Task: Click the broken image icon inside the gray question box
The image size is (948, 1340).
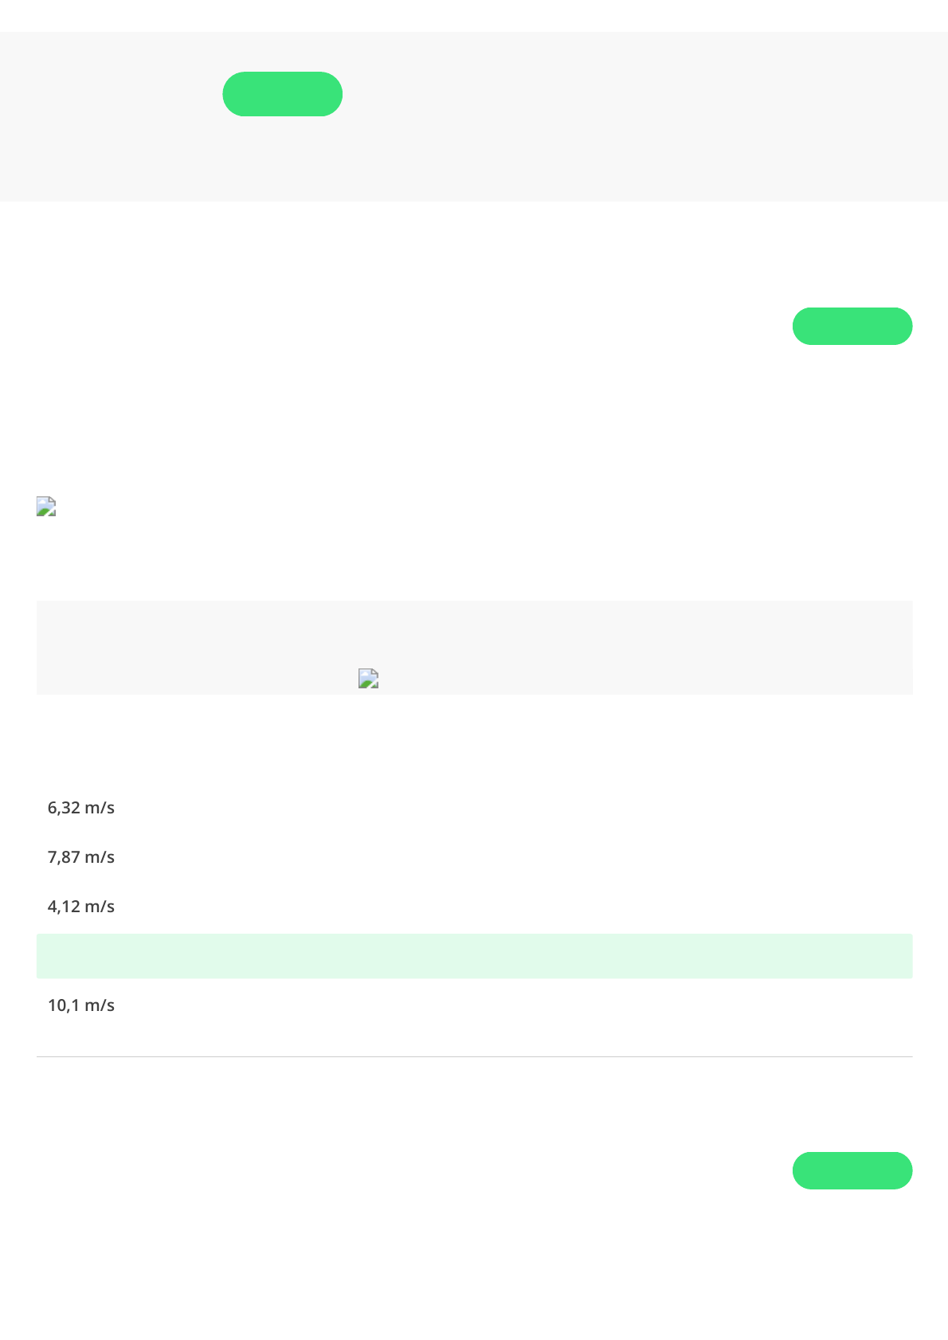Action: (x=368, y=678)
